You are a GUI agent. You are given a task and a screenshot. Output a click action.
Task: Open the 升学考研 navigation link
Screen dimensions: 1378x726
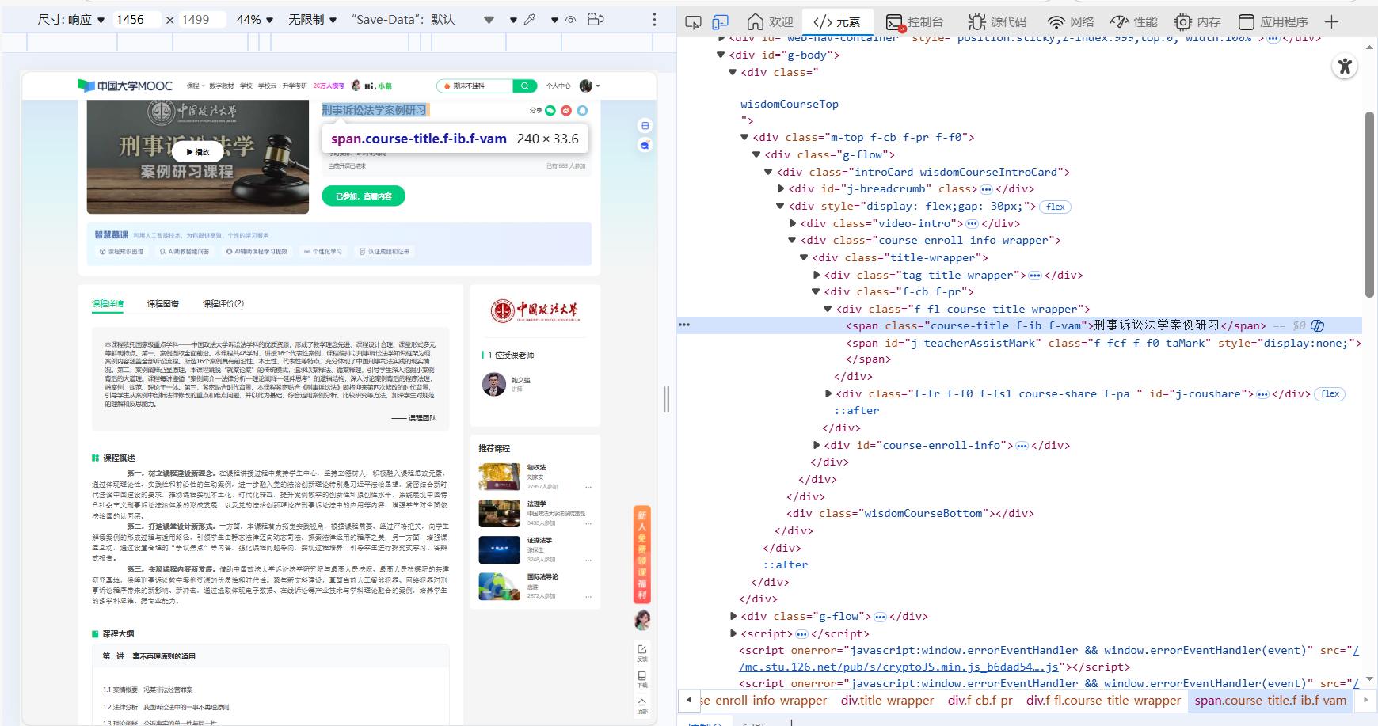pos(295,86)
